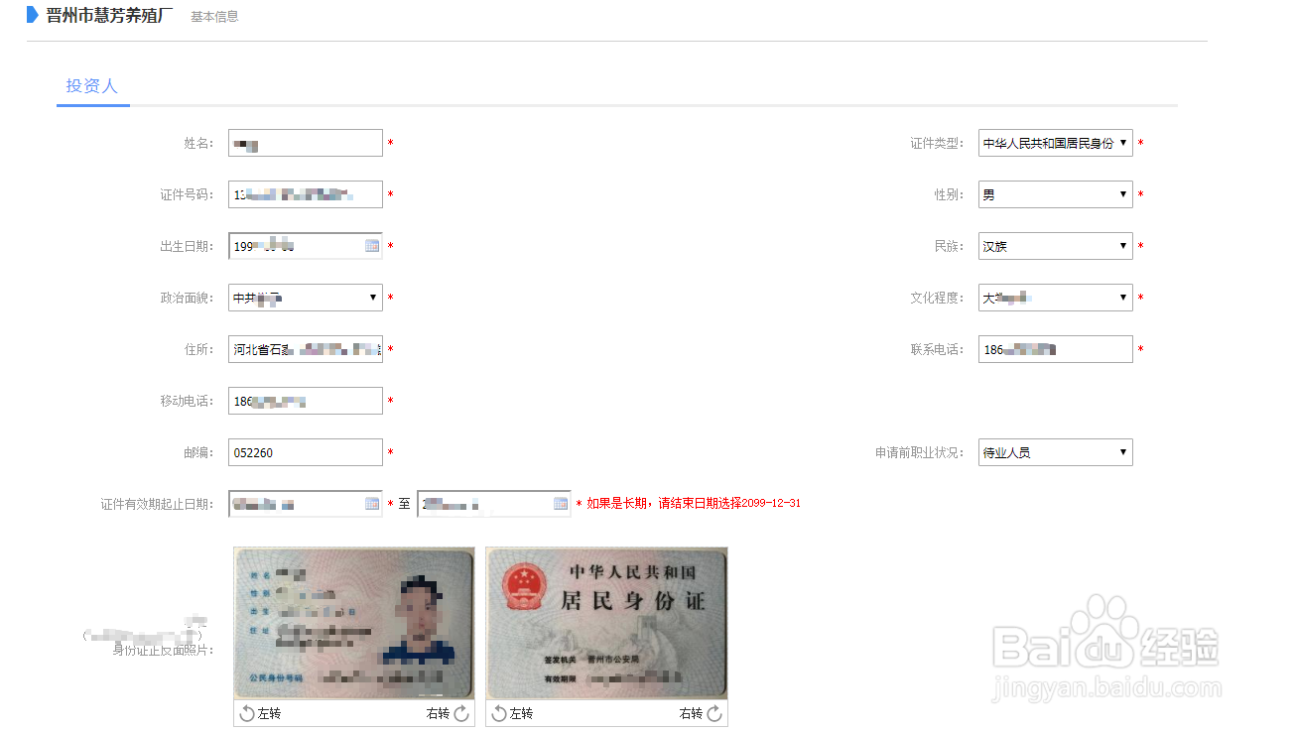This screenshot has width=1294, height=732.
Task: Open the 出生日期 calendar picker icon
Action: 371,245
